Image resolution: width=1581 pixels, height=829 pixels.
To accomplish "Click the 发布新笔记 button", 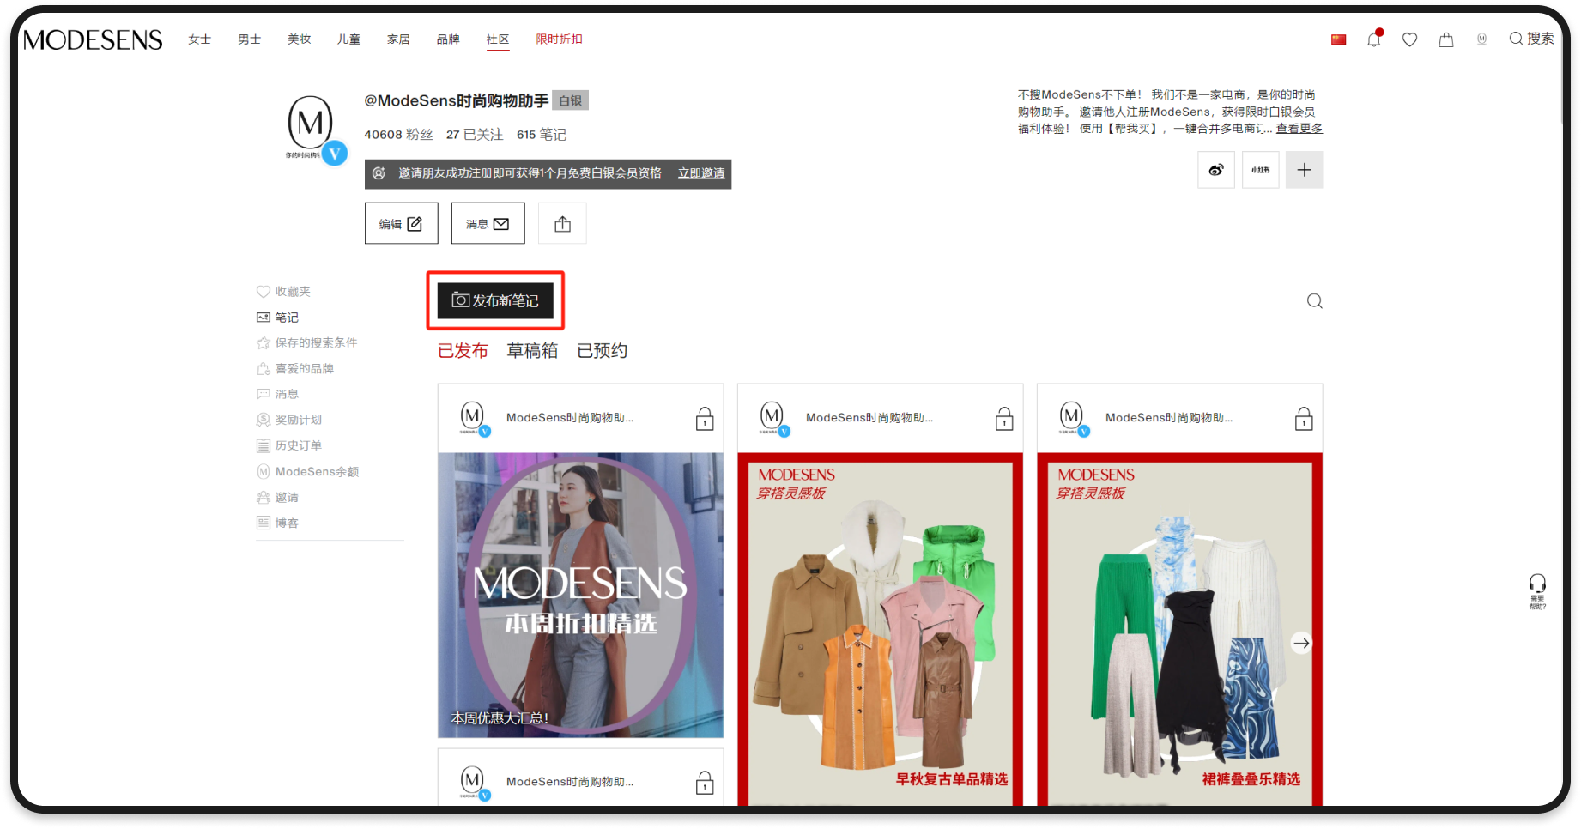I will (495, 301).
